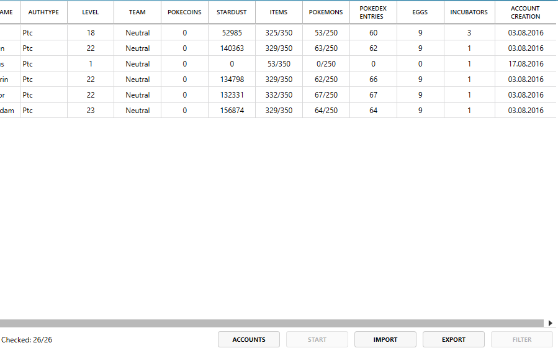Viewport: 558px width, 348px height.
Task: Sort by the INCUBATORS column header
Action: (469, 12)
